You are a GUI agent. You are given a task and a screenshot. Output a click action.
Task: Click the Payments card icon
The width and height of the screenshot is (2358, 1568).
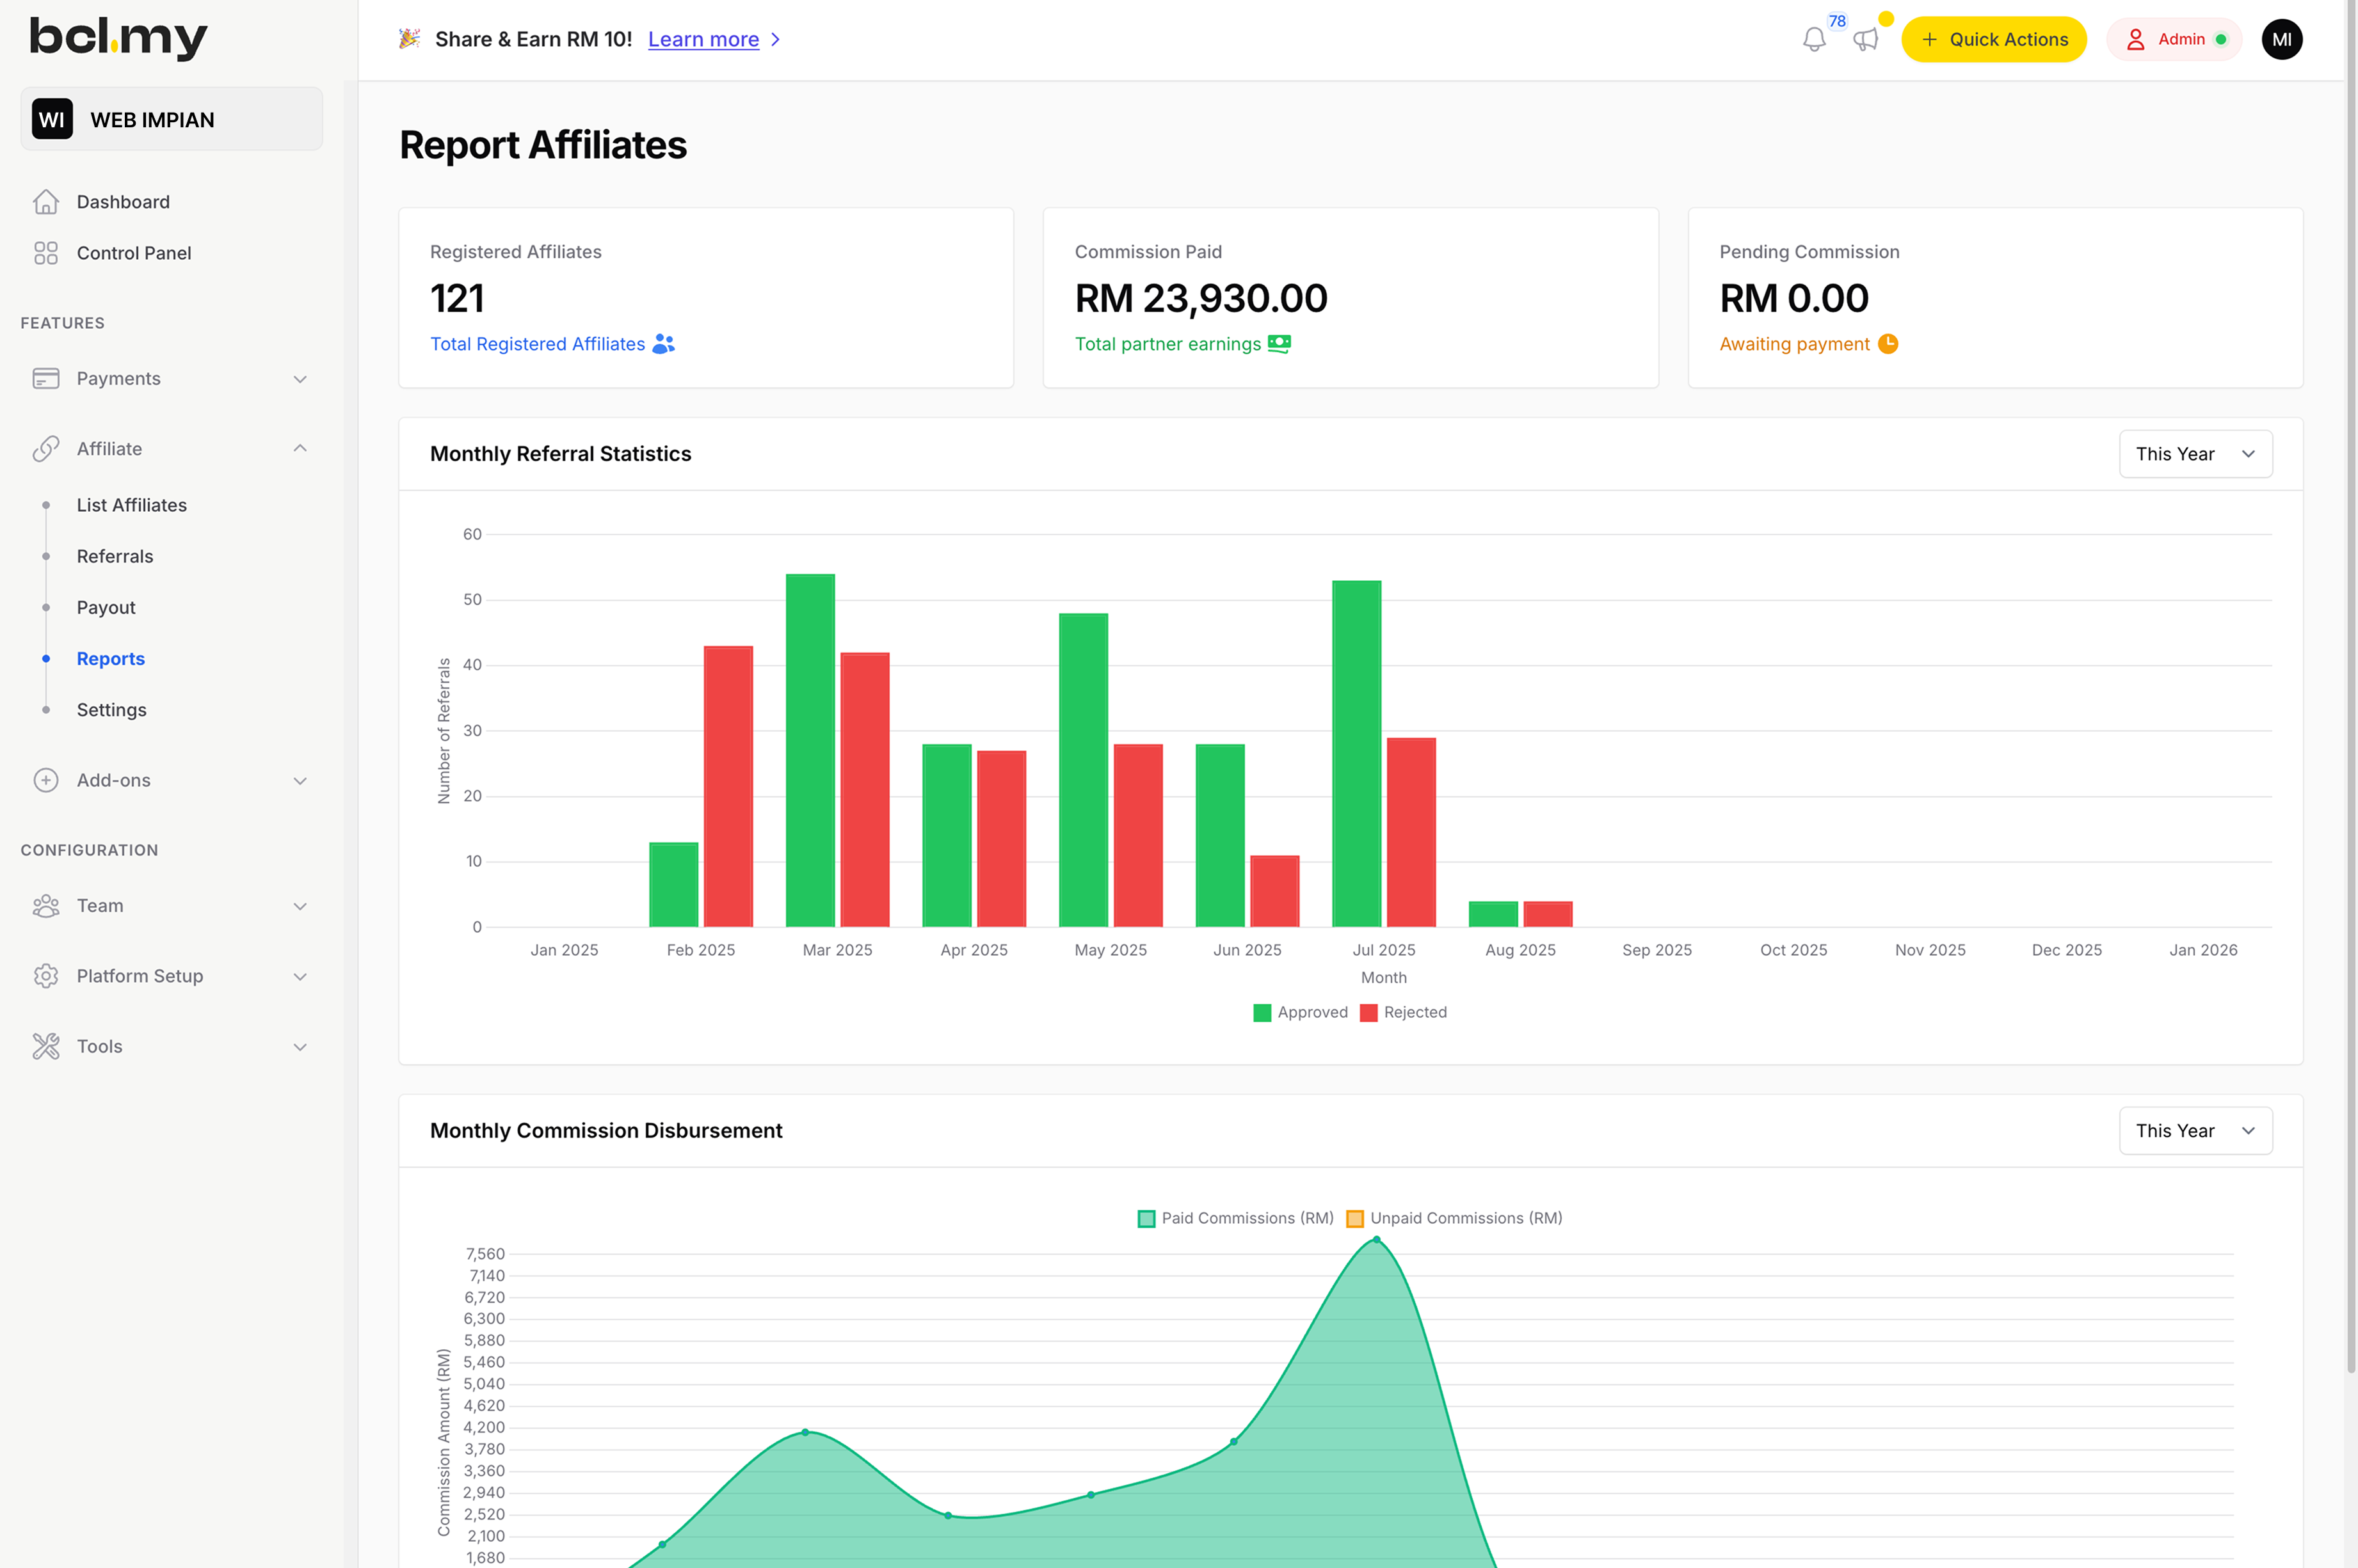[x=46, y=379]
